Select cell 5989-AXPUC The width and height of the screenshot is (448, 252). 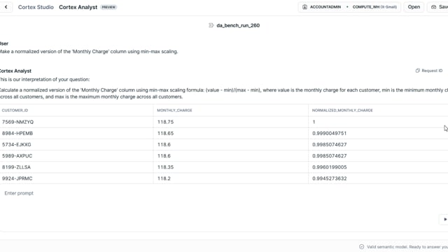point(17,155)
